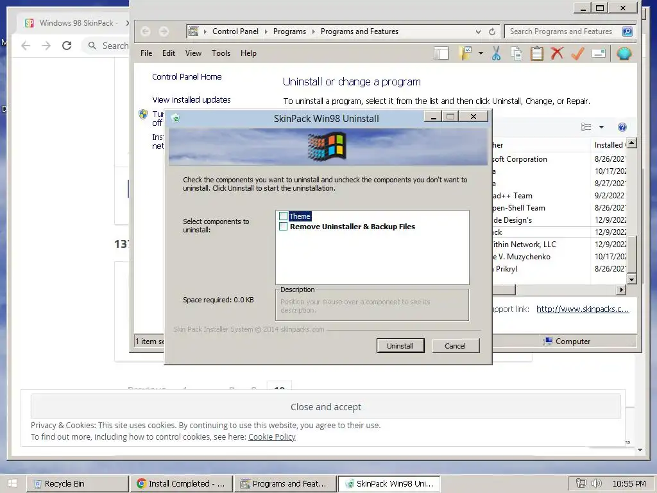Click the blue shell Classic Explorer settings icon

(624, 53)
